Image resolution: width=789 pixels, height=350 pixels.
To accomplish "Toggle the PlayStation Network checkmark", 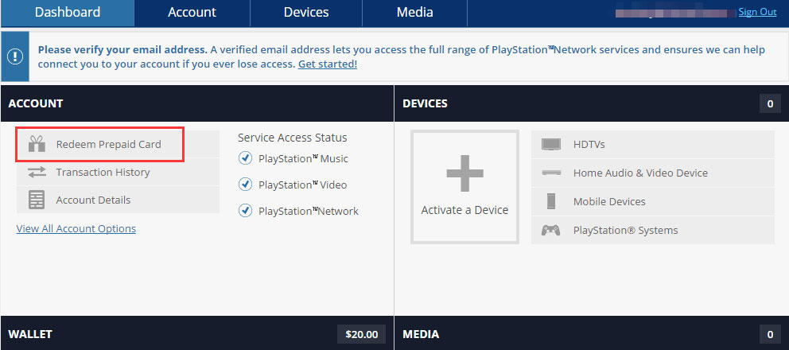I will 246,211.
